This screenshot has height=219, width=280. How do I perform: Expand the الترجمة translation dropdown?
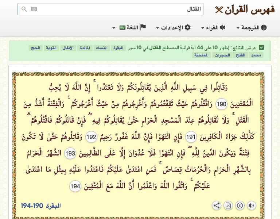[x=252, y=28]
